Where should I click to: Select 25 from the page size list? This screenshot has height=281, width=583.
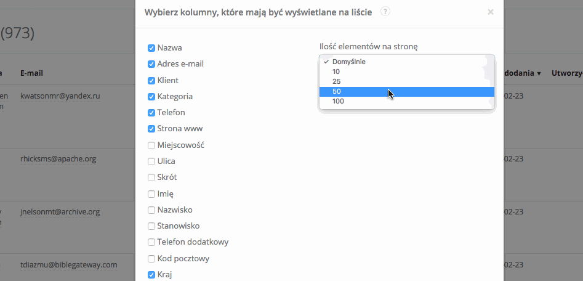(x=336, y=81)
